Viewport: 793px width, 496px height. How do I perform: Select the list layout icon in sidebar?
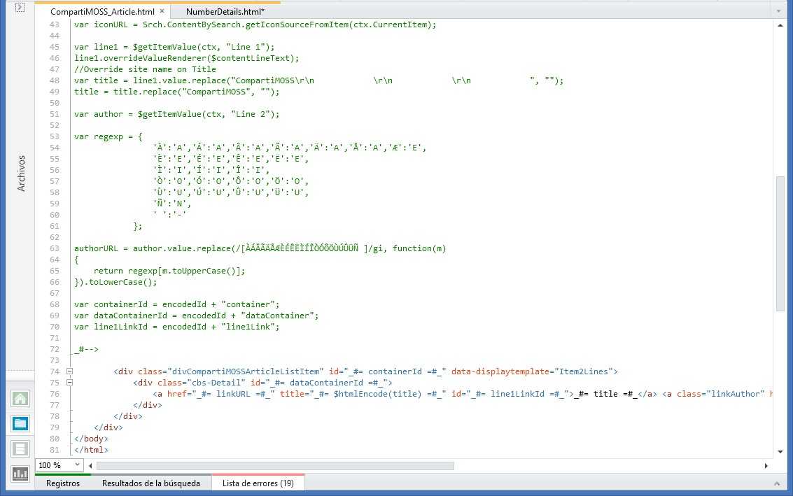tap(20, 448)
